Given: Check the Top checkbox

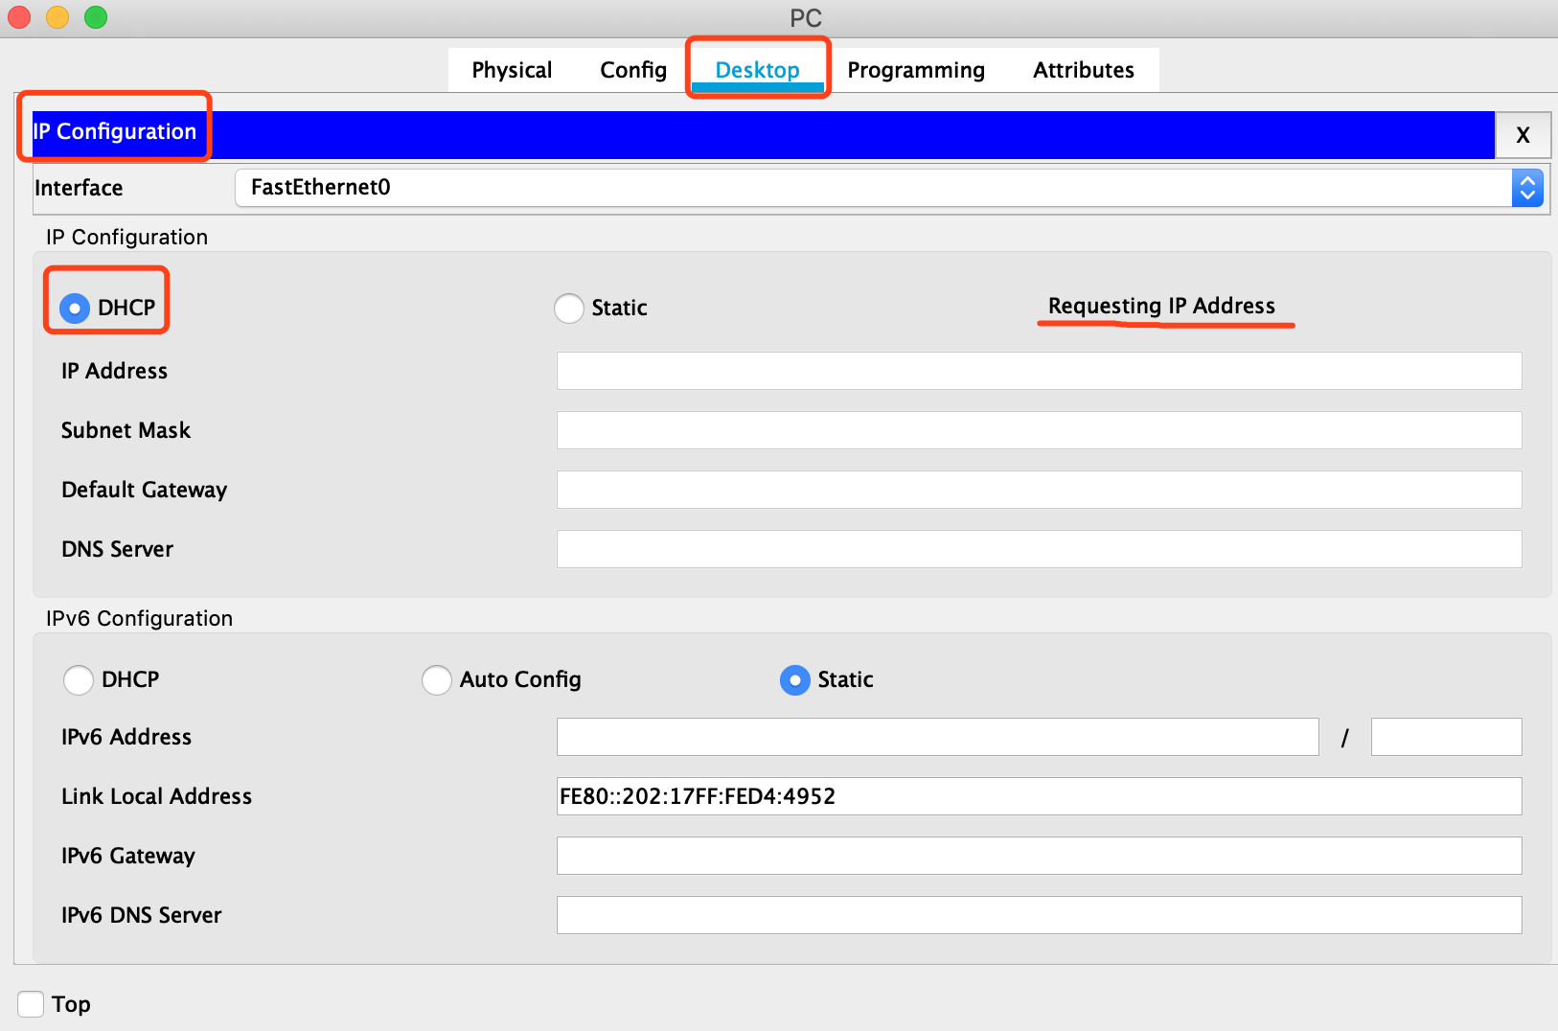Looking at the screenshot, I should (30, 1003).
